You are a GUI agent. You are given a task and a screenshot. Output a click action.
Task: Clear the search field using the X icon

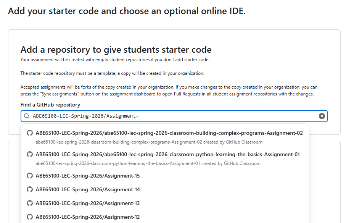point(322,116)
